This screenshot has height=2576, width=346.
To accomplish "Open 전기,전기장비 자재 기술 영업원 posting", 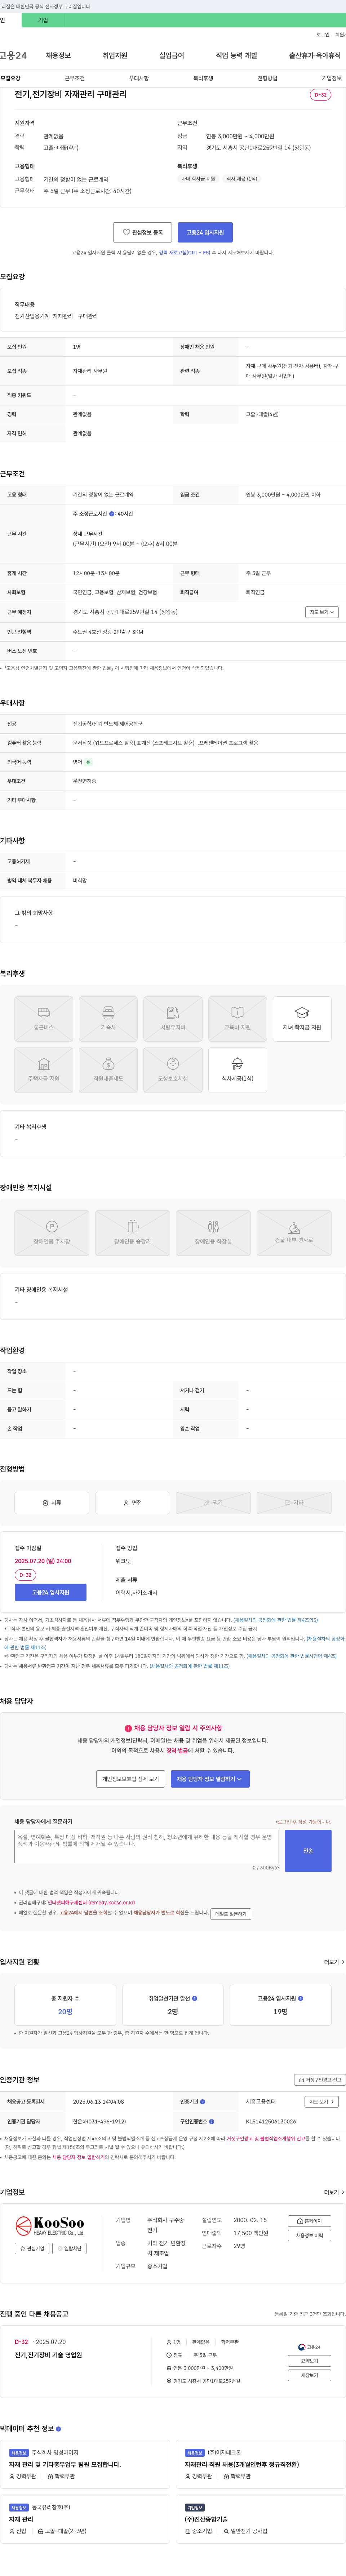I will [48, 2355].
